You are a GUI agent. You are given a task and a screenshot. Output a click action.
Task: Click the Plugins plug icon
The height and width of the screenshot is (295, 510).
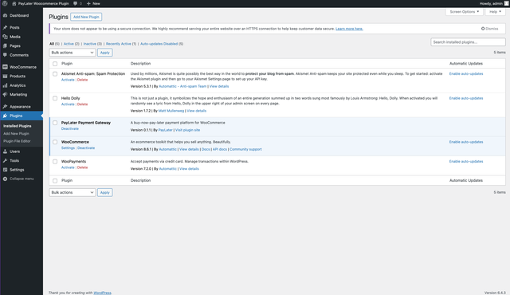tap(5, 116)
